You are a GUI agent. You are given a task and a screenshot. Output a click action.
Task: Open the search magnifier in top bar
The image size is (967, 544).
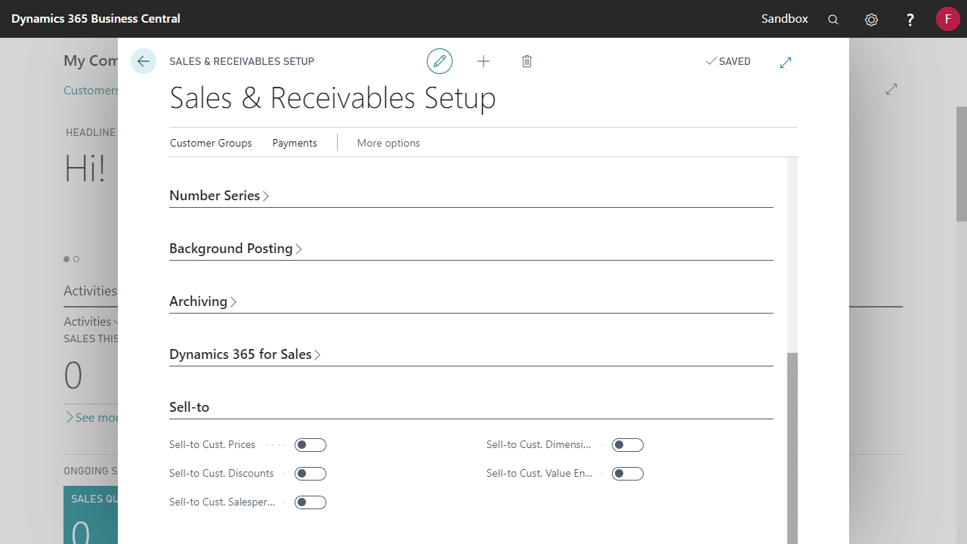pyautogui.click(x=833, y=20)
